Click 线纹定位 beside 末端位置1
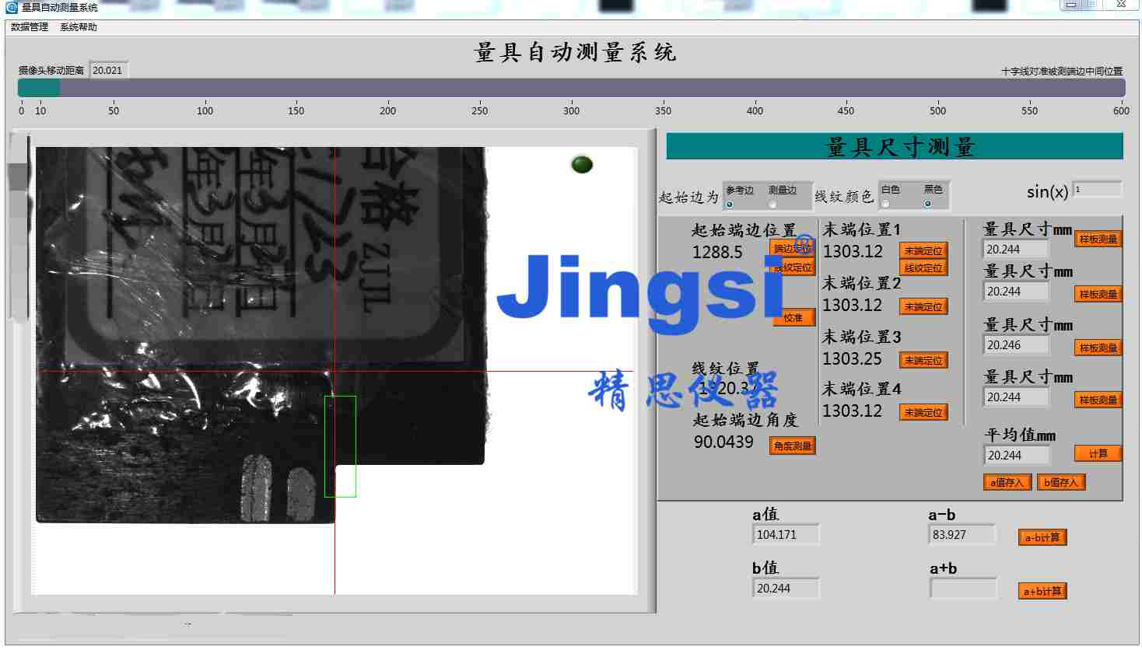1142x650 pixels. pos(923,267)
